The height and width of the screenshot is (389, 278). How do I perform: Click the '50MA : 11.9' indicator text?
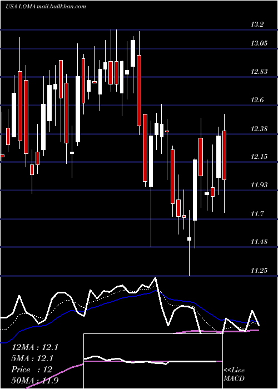coord(35,381)
